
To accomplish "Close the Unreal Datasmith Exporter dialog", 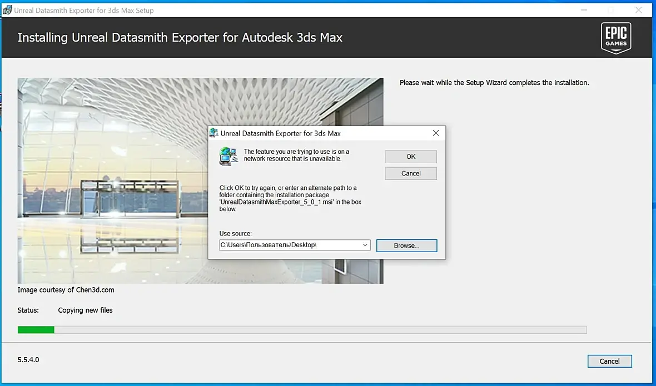I will point(435,133).
